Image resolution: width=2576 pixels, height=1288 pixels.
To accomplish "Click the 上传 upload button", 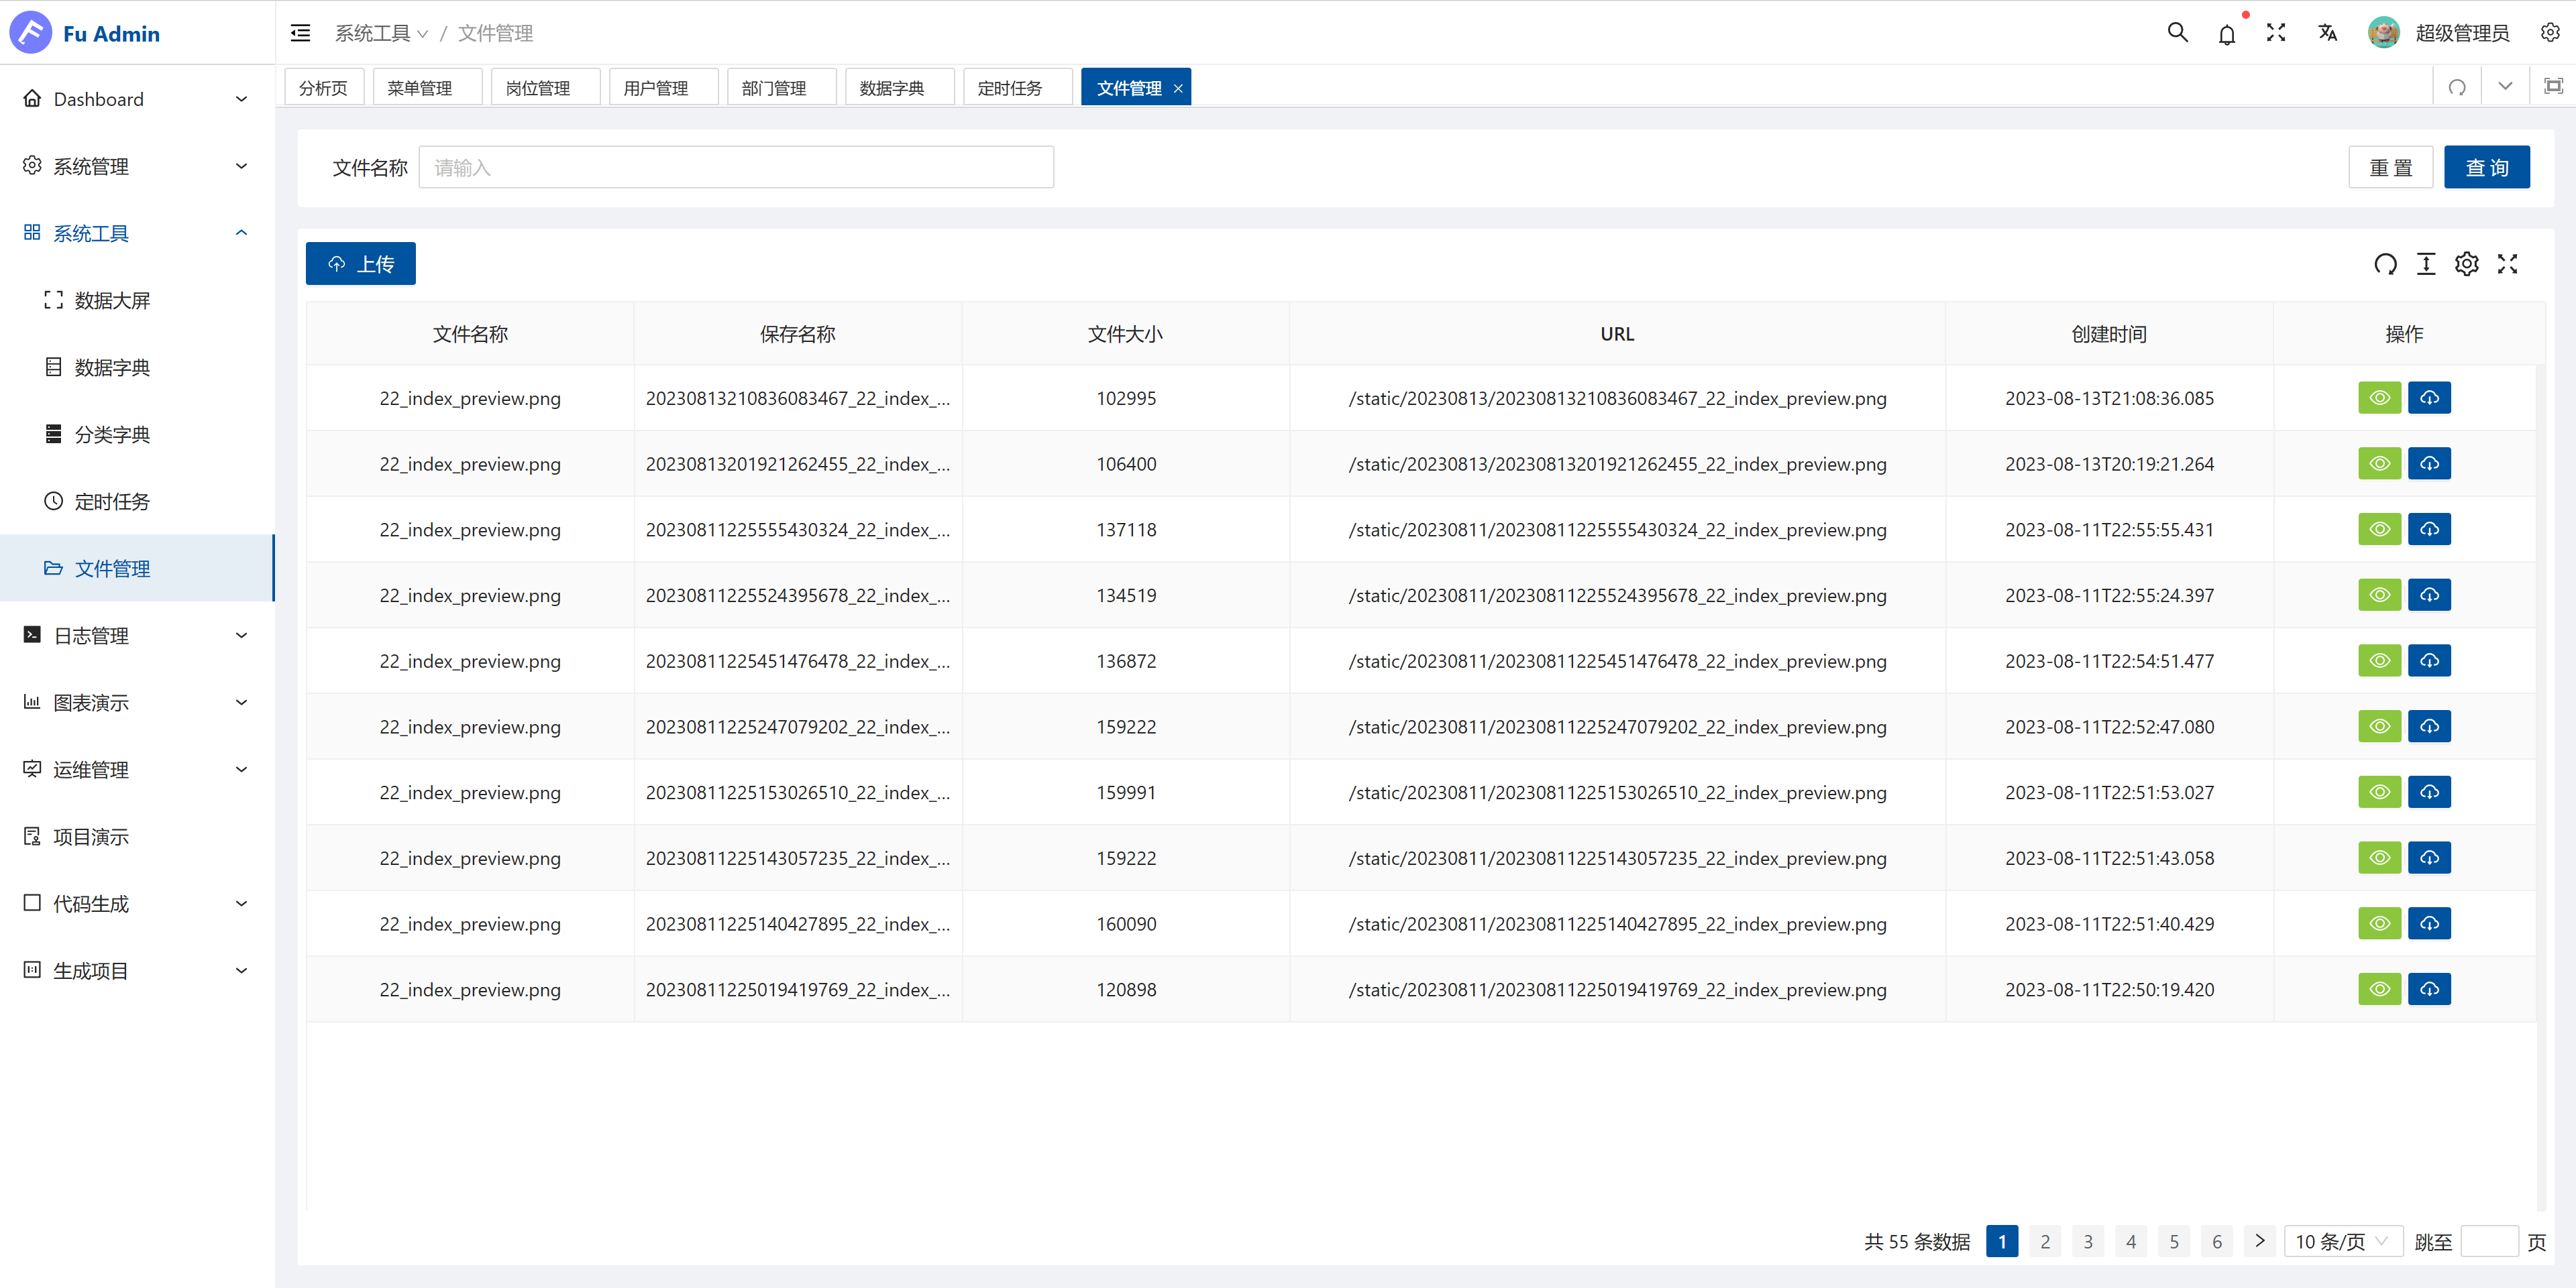I will click(x=360, y=264).
